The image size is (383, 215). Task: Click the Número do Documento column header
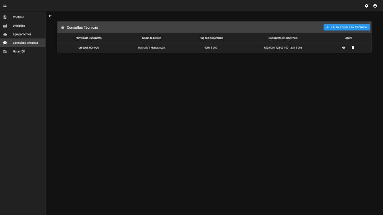coord(89,38)
